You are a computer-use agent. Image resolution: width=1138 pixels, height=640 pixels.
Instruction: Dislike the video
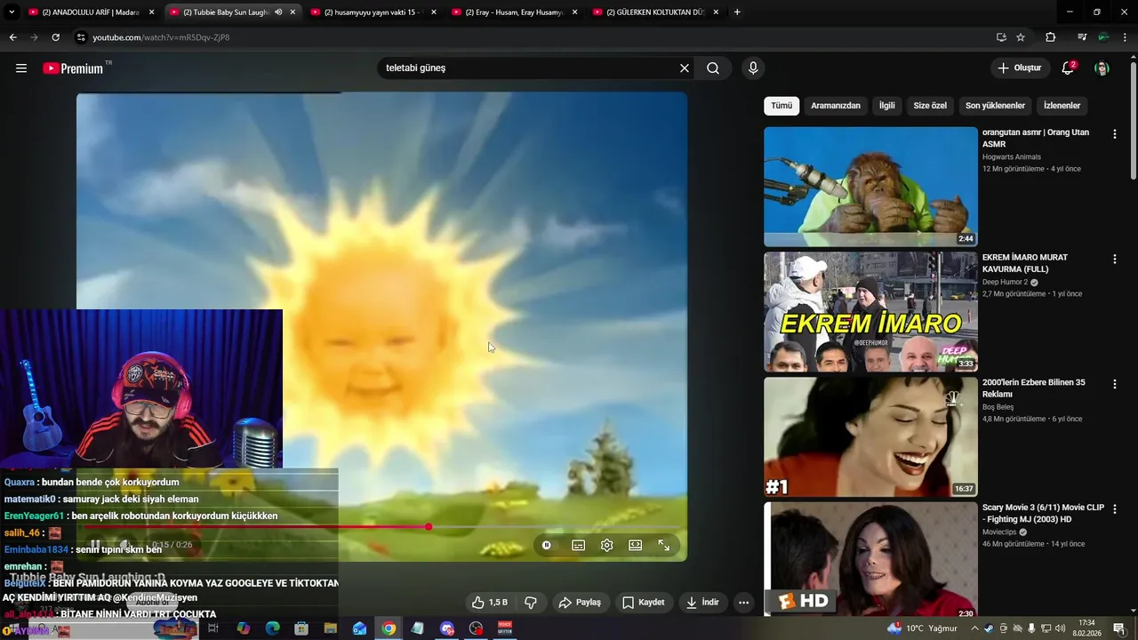point(531,602)
